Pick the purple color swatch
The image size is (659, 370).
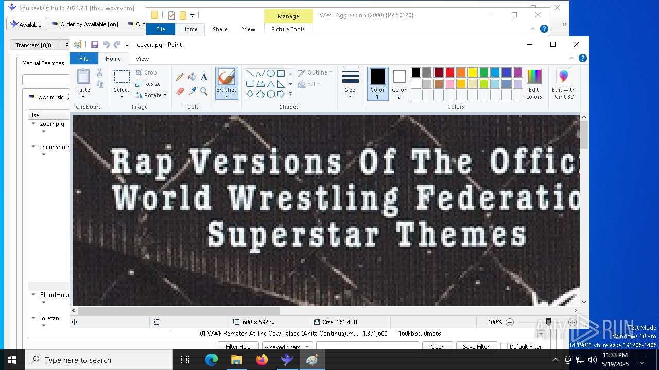pos(518,72)
